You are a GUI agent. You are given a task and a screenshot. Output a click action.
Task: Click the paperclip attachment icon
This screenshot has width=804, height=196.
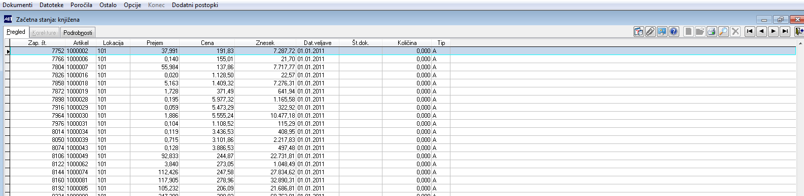click(650, 32)
